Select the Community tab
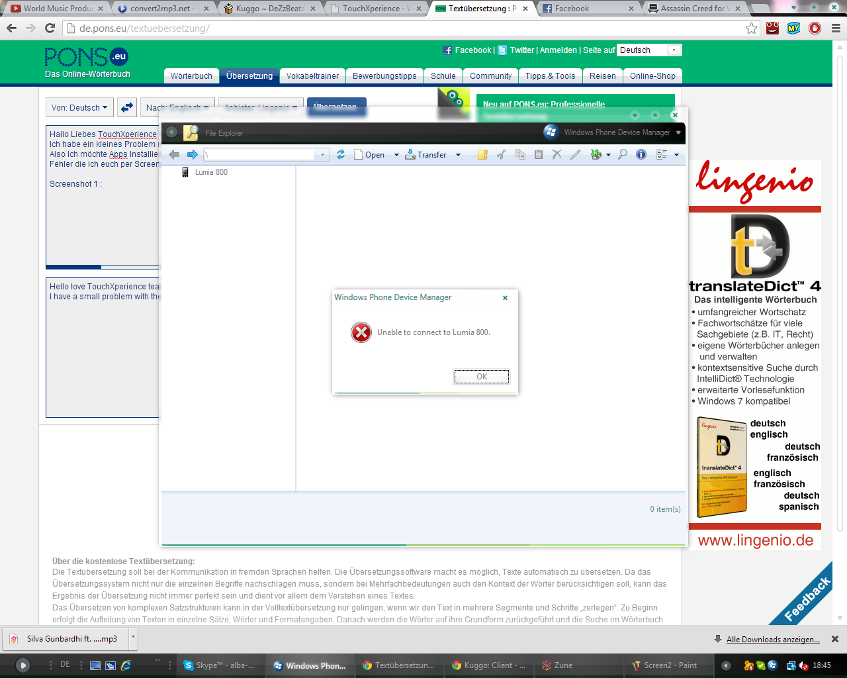The height and width of the screenshot is (678, 847). (491, 76)
